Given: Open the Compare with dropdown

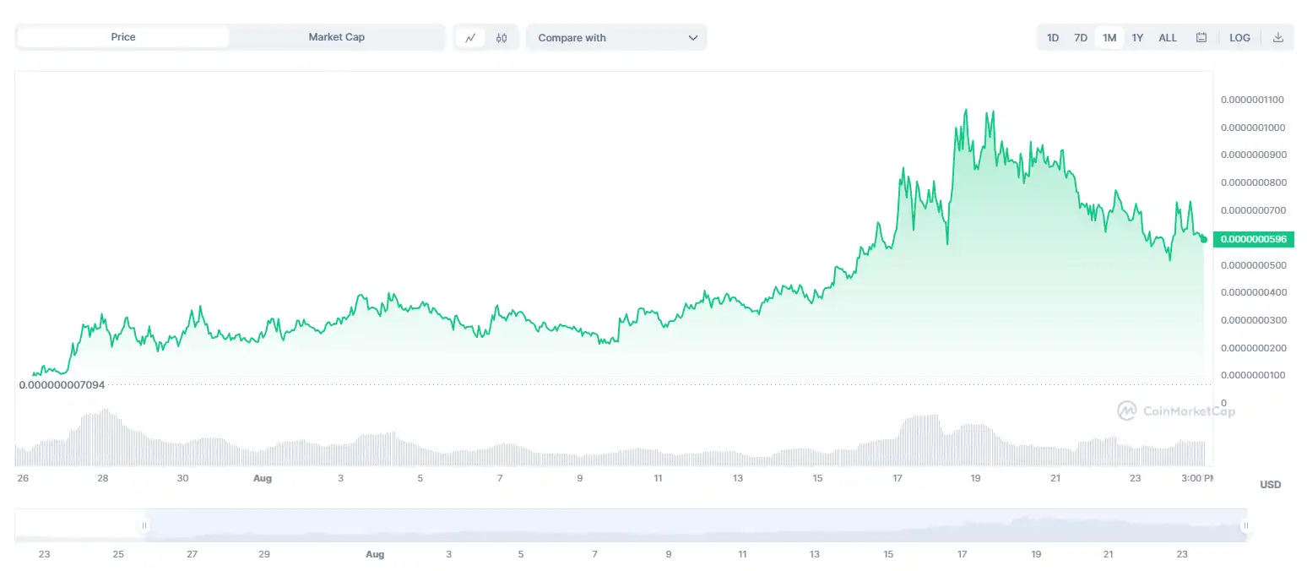Looking at the screenshot, I should [616, 38].
